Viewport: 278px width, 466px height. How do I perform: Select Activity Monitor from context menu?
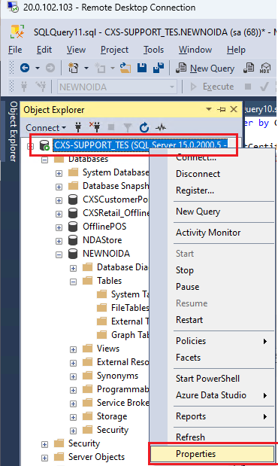point(208,233)
